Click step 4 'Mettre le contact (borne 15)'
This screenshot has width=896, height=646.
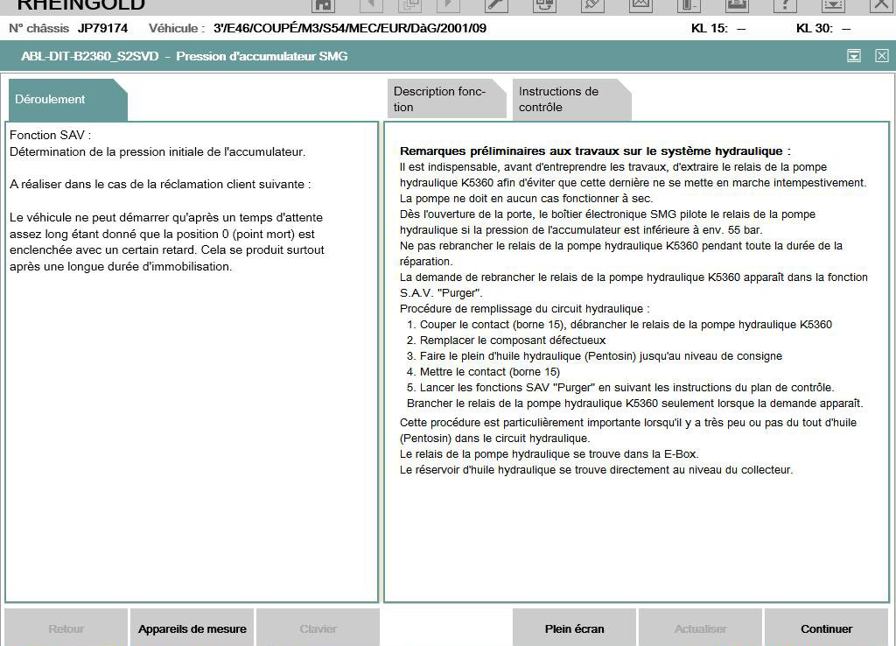483,372
